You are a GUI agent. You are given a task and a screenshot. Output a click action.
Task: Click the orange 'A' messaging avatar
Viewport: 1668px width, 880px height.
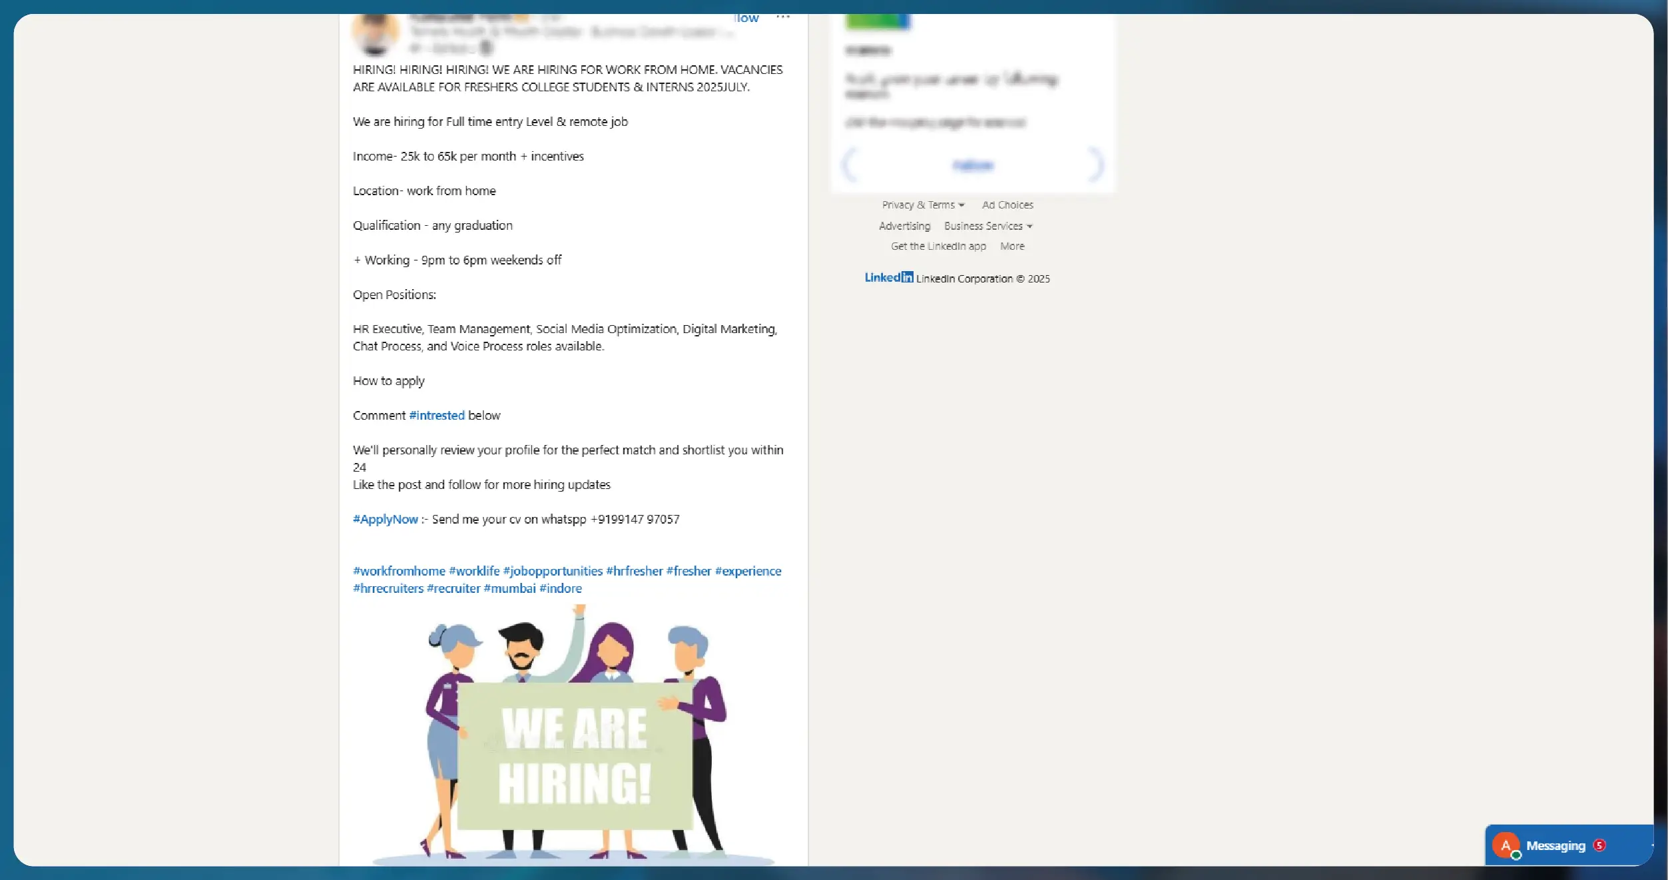(1506, 845)
